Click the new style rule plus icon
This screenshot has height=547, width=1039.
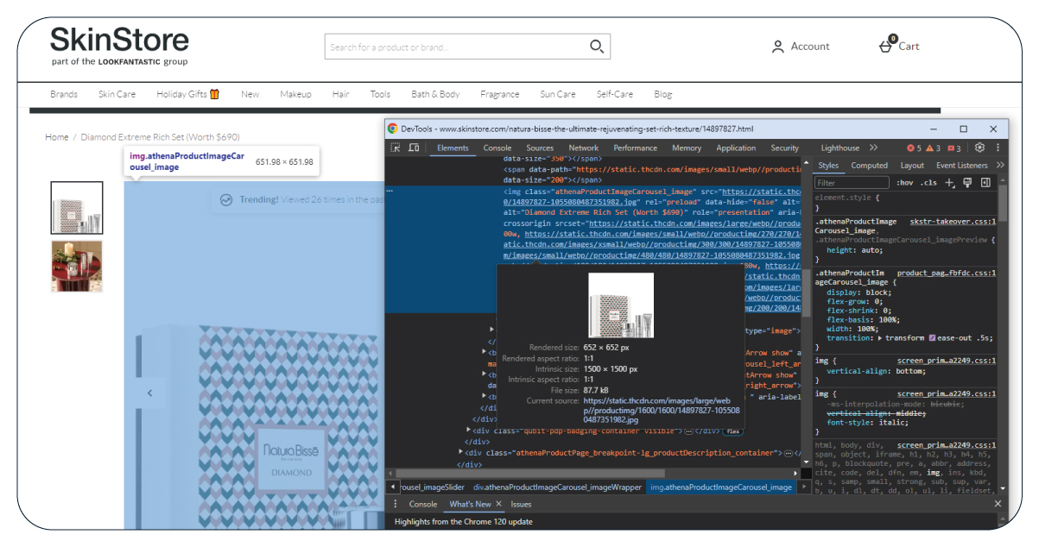[x=949, y=183]
